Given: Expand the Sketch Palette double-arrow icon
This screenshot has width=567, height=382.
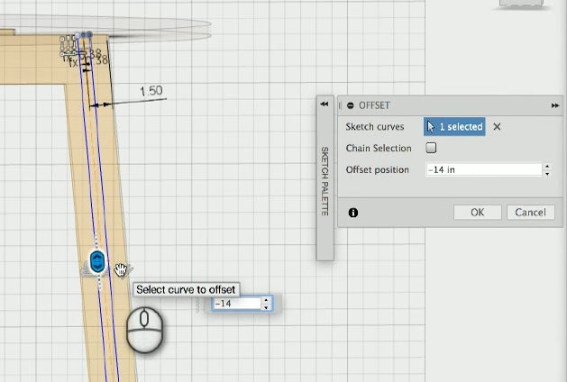Looking at the screenshot, I should tap(324, 105).
